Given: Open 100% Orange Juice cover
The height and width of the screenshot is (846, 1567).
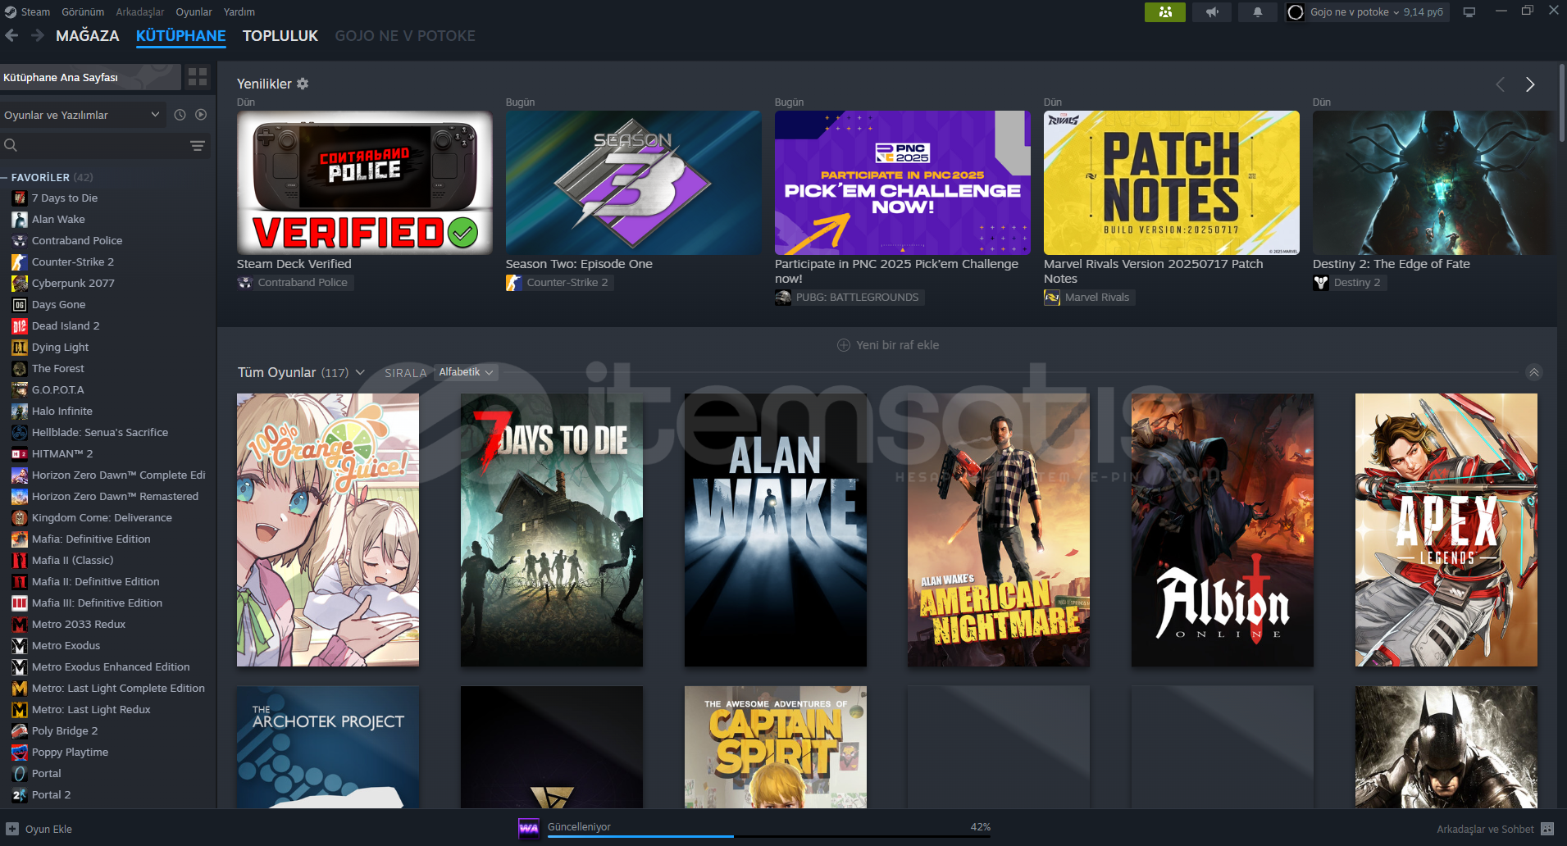Looking at the screenshot, I should pos(328,530).
